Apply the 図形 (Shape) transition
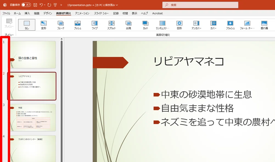The width and height of the screenshot is (275, 162). 179,25
